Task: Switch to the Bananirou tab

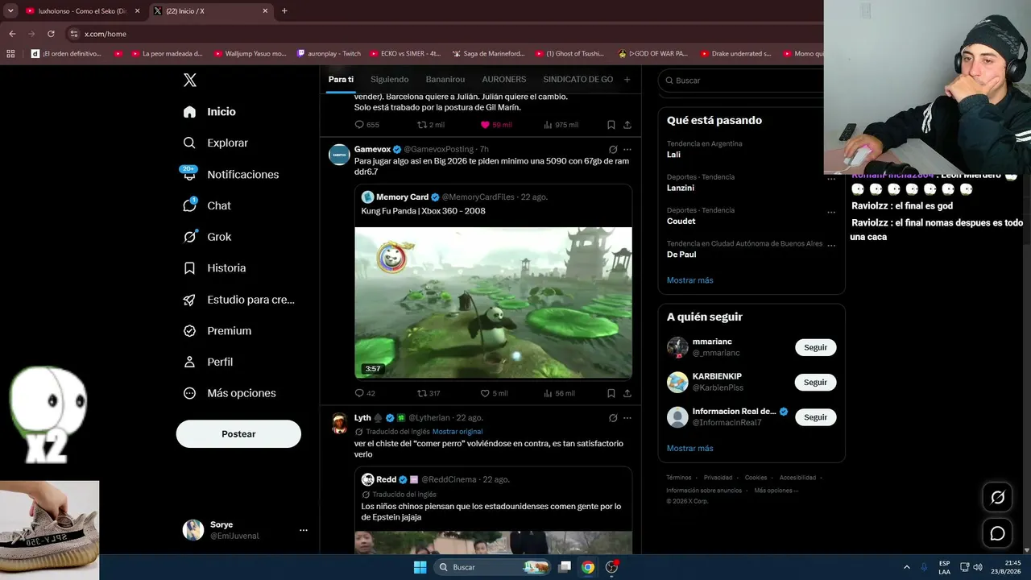Action: (445, 80)
